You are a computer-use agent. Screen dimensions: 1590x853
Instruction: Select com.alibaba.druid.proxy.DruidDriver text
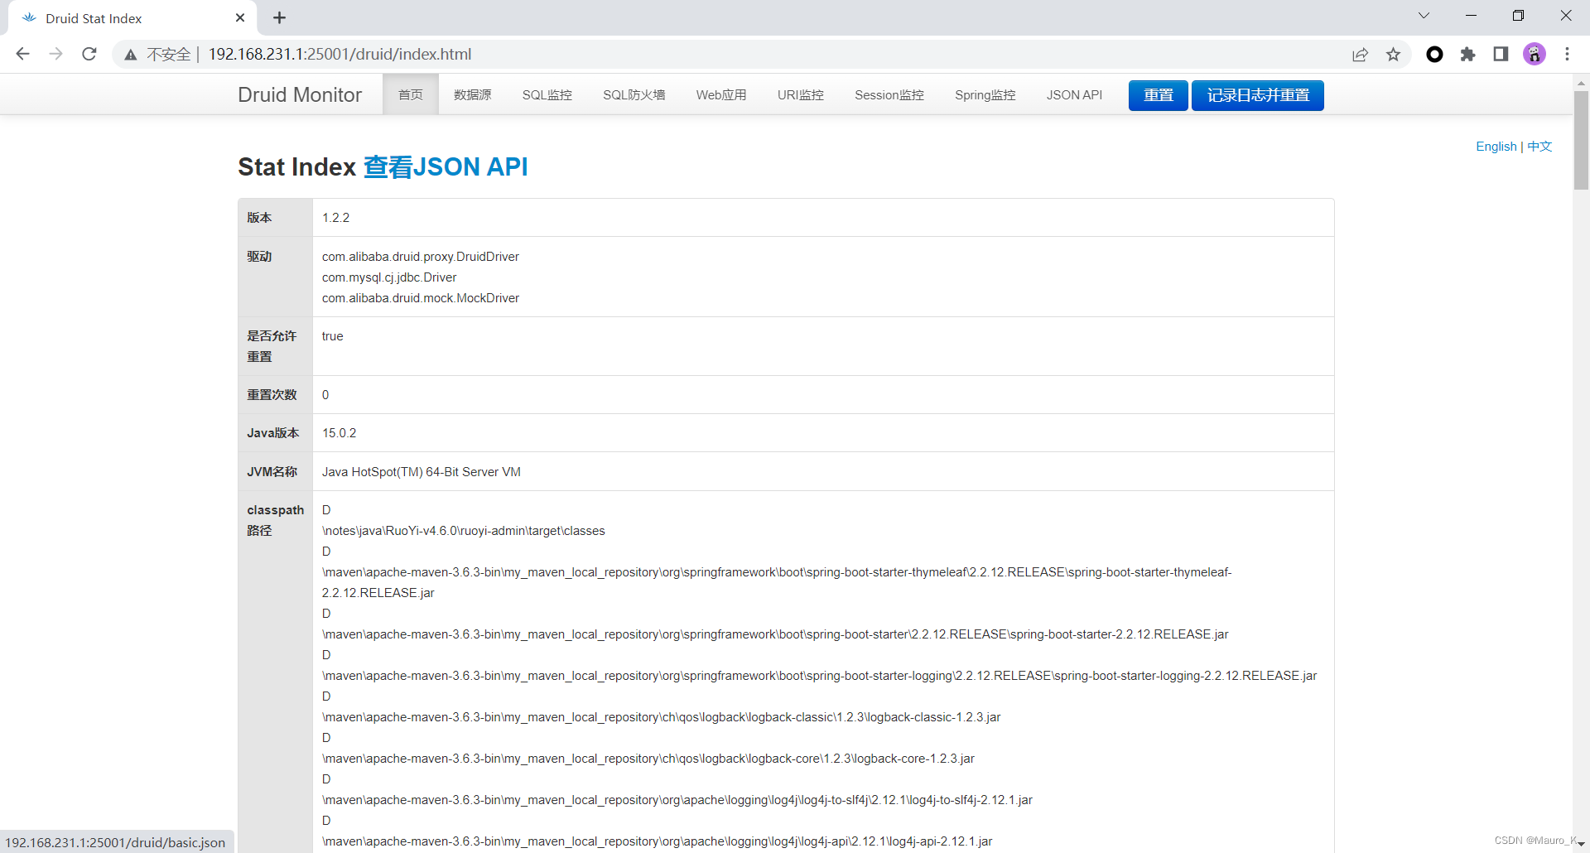click(421, 257)
